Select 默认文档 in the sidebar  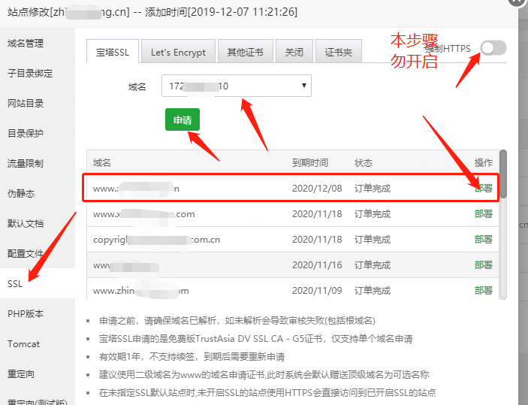(x=26, y=223)
